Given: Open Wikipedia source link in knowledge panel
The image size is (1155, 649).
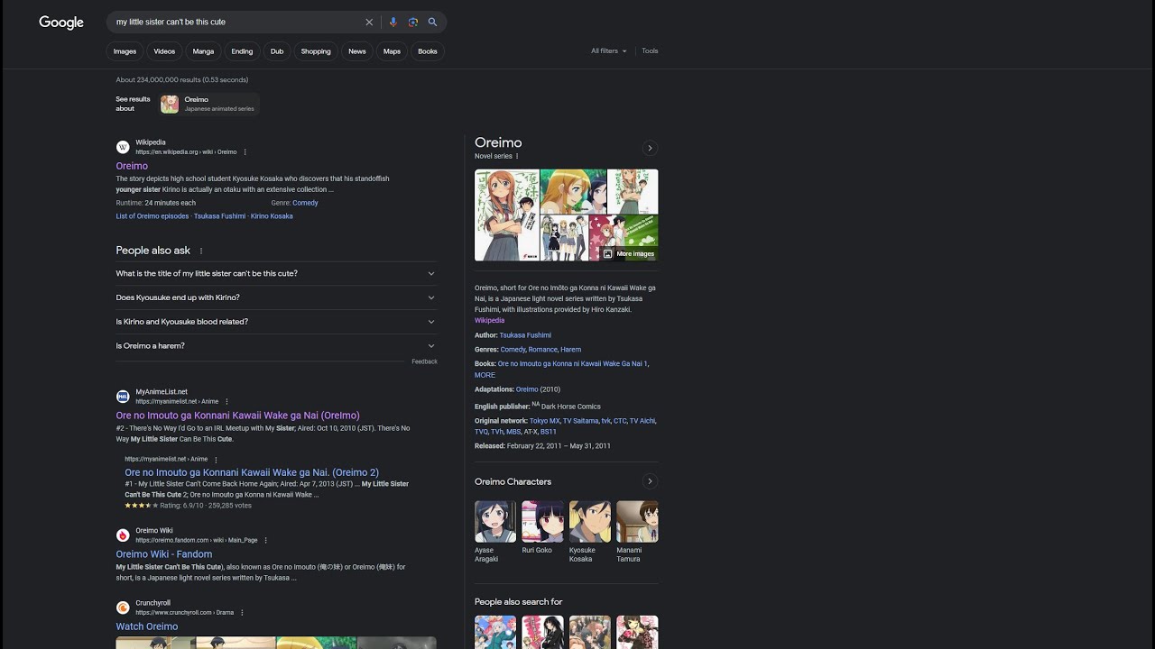Looking at the screenshot, I should pyautogui.click(x=490, y=321).
